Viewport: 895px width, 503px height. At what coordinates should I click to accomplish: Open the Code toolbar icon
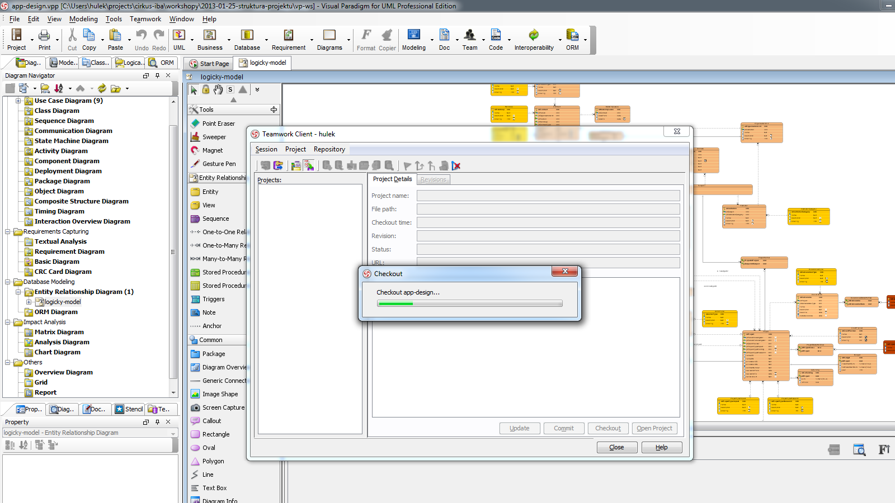[496, 39]
